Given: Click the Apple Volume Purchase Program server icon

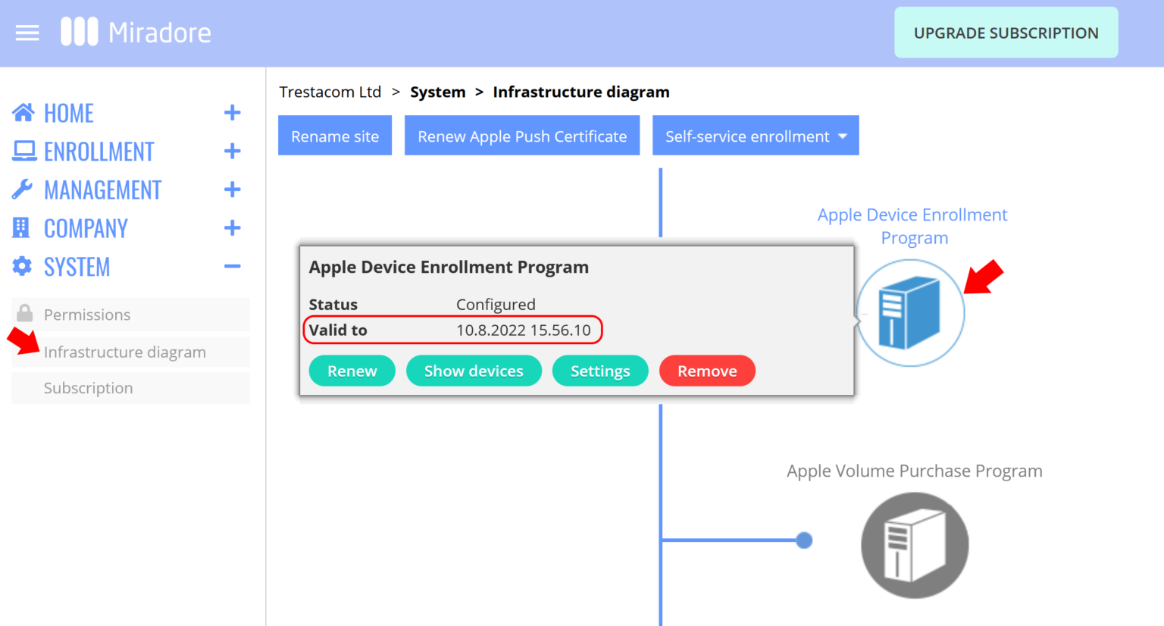Looking at the screenshot, I should pyautogui.click(x=914, y=545).
